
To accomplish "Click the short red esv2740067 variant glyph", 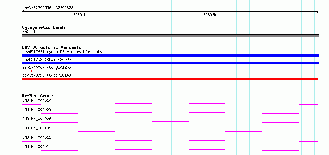I will pyautogui.click(x=27, y=71).
